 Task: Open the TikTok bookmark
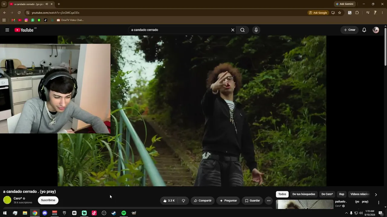[x=45, y=20]
